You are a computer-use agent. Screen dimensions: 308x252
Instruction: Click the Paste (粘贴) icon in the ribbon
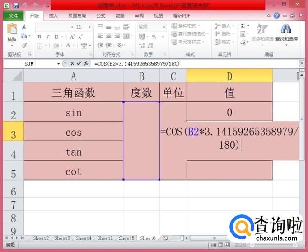pos(12,33)
